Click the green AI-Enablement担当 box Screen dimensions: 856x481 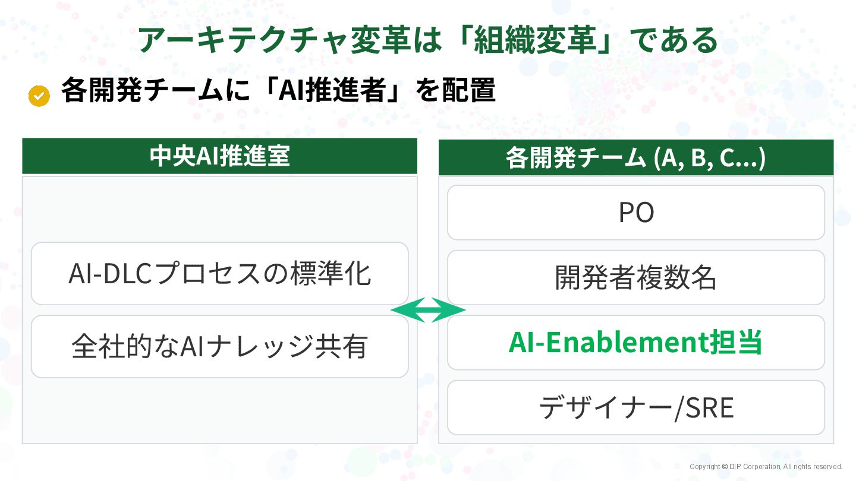click(635, 343)
